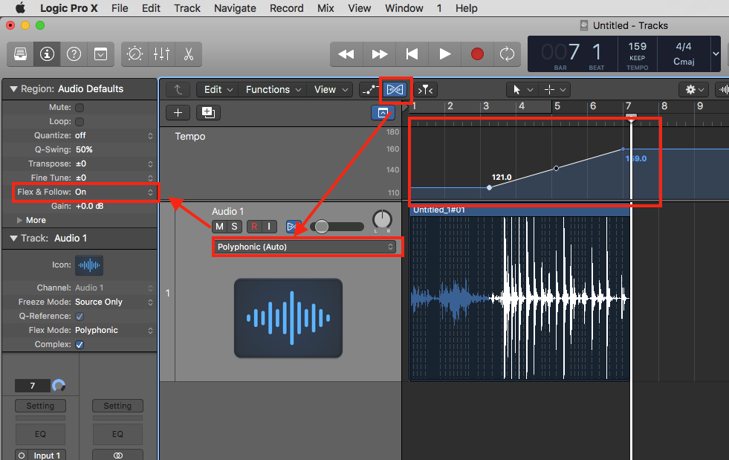Toggle Cycle mode button
The image size is (729, 460).
point(507,54)
